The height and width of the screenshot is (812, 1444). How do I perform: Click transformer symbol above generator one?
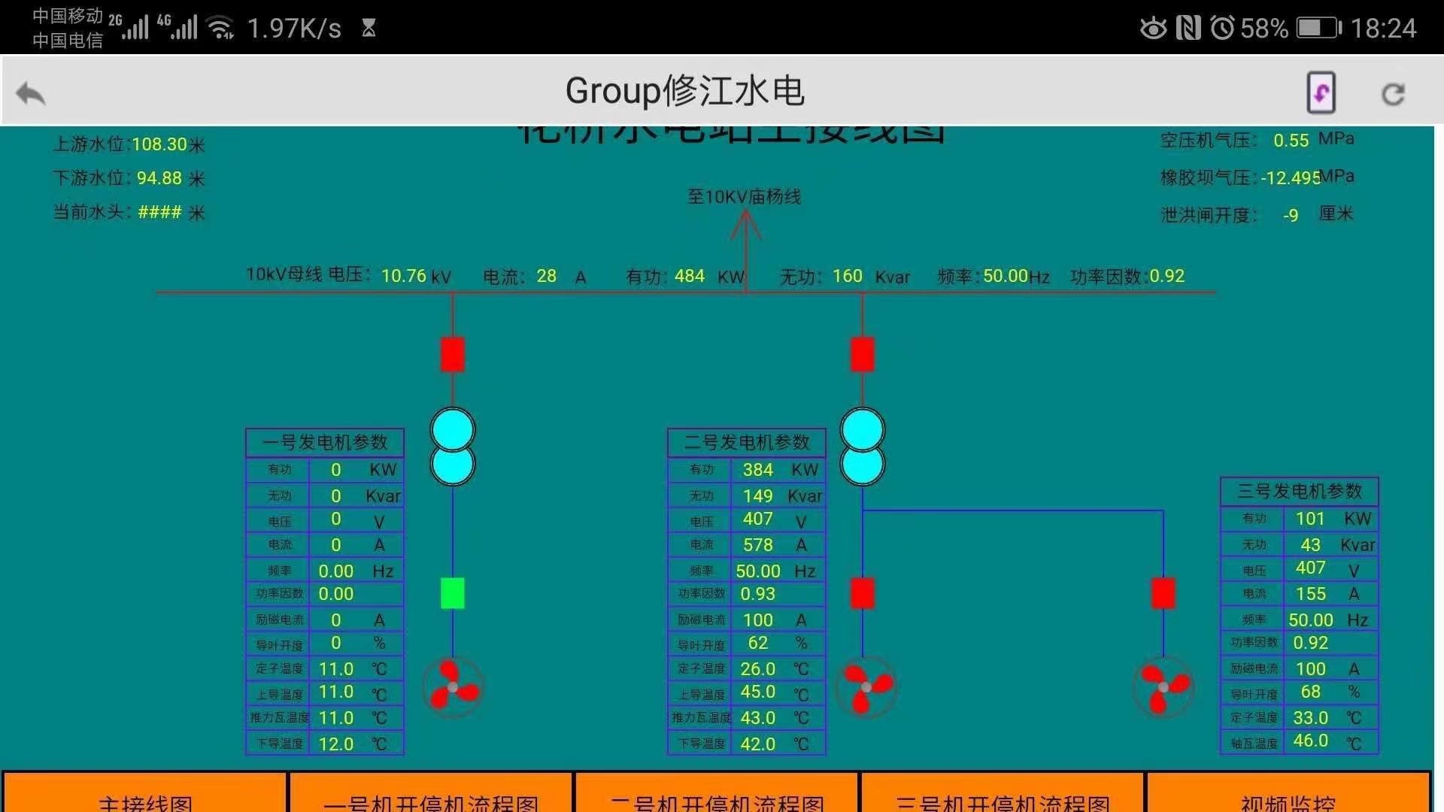(452, 447)
